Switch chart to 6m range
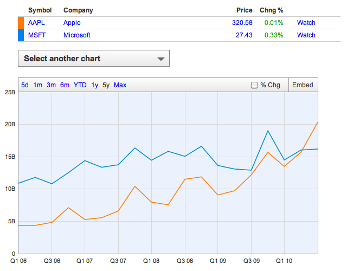 [65, 85]
